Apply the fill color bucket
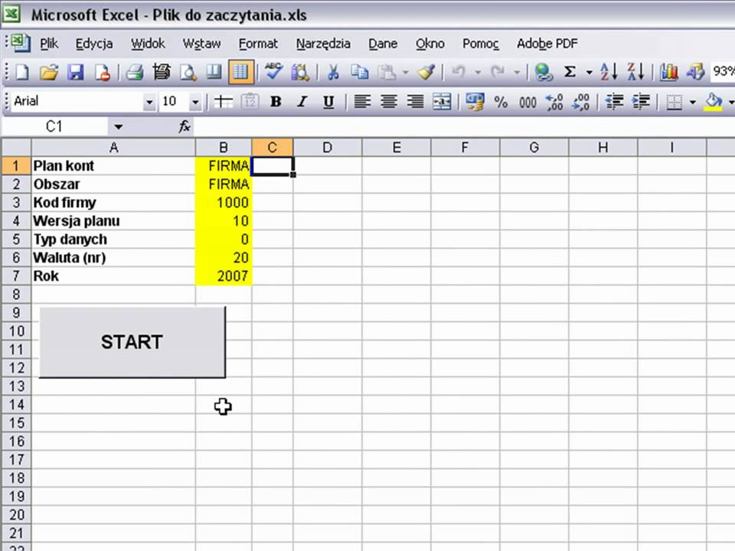735x551 pixels. [x=714, y=101]
